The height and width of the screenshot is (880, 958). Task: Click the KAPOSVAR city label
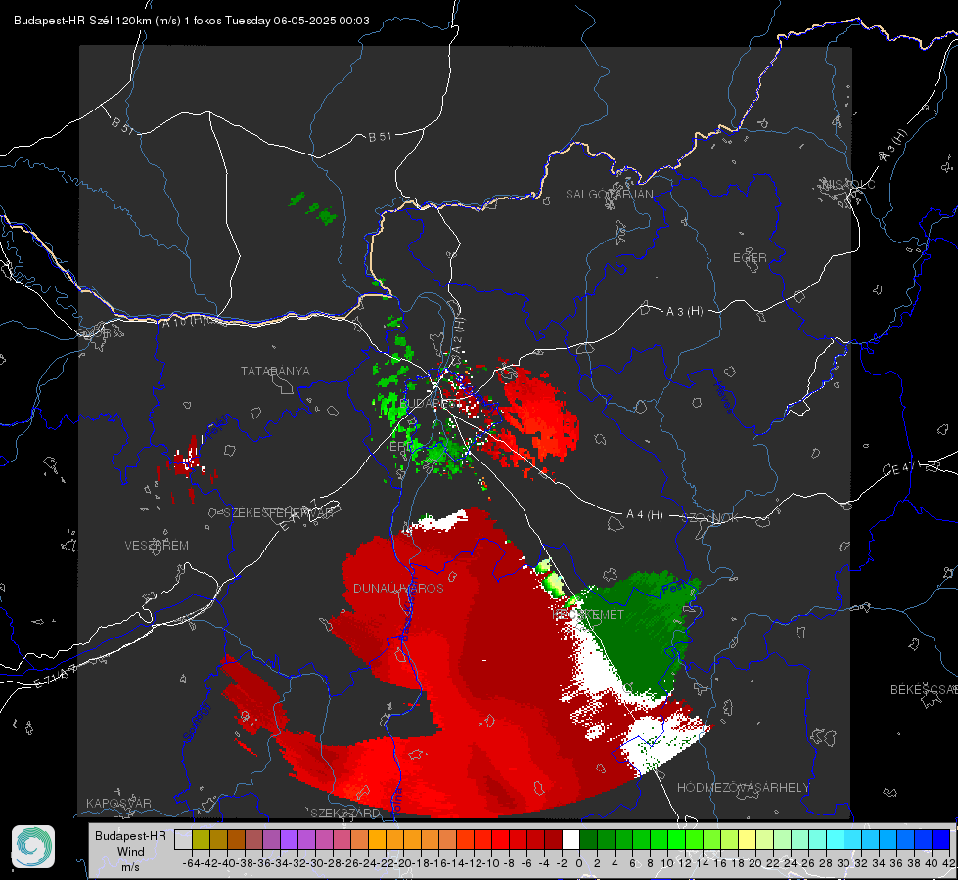click(118, 803)
